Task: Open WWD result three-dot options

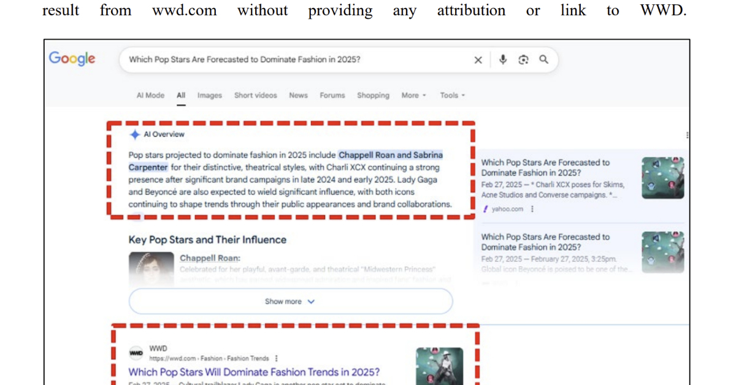Action: coord(277,358)
